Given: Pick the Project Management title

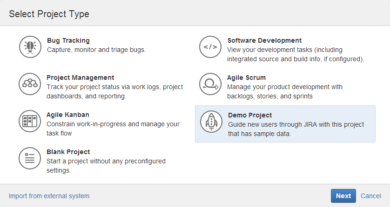Looking at the screenshot, I should (81, 78).
